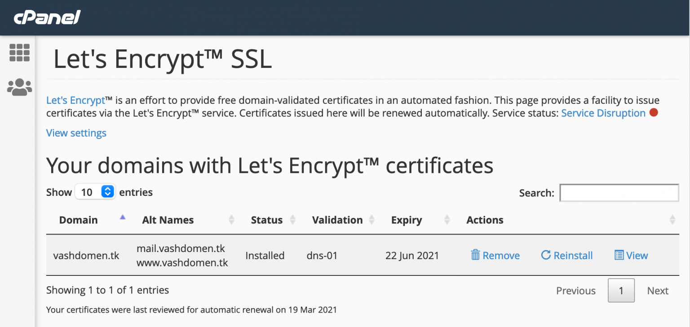This screenshot has width=690, height=327.
Task: Go to Next page
Action: (658, 291)
